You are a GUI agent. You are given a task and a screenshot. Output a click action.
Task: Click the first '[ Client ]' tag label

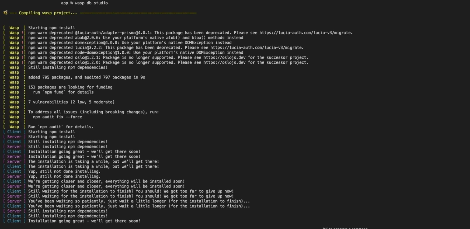coord(14,132)
